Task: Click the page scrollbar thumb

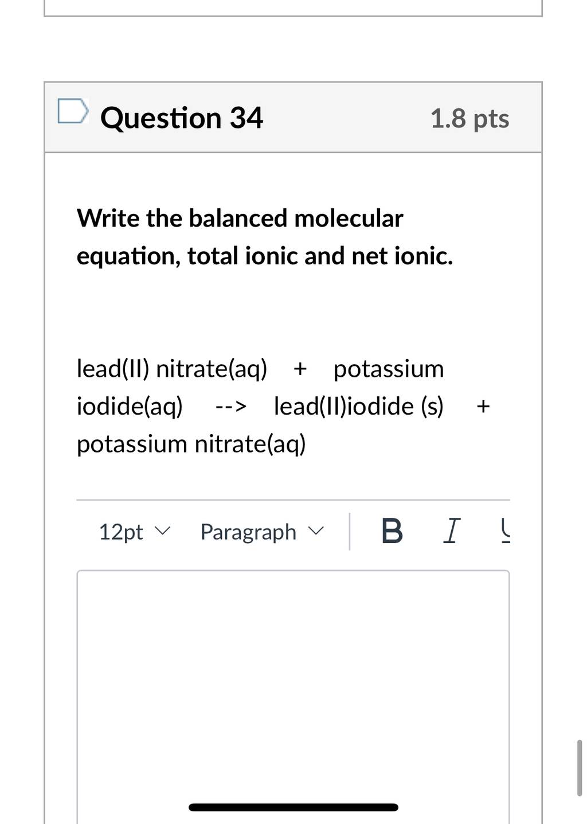Action: pos(580,768)
